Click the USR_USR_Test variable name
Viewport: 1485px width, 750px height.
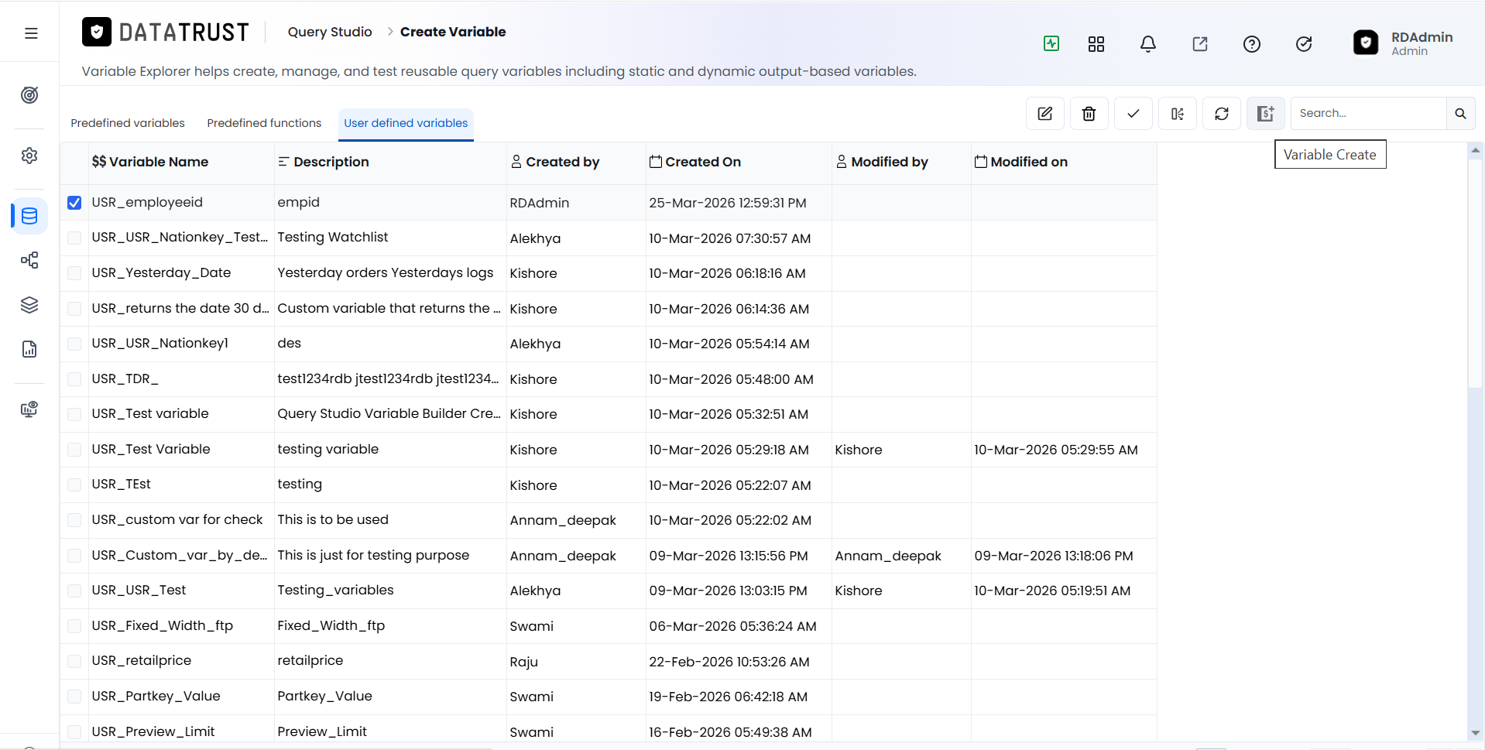(139, 590)
